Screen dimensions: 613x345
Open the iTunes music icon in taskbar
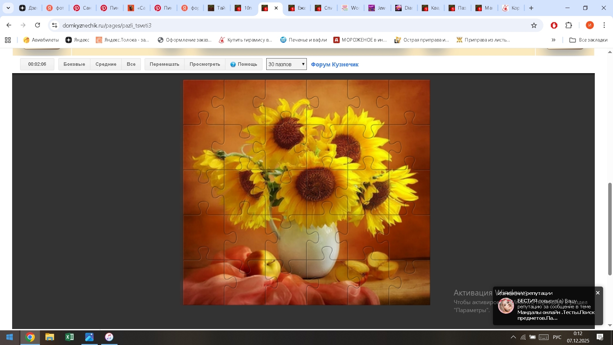tap(109, 337)
